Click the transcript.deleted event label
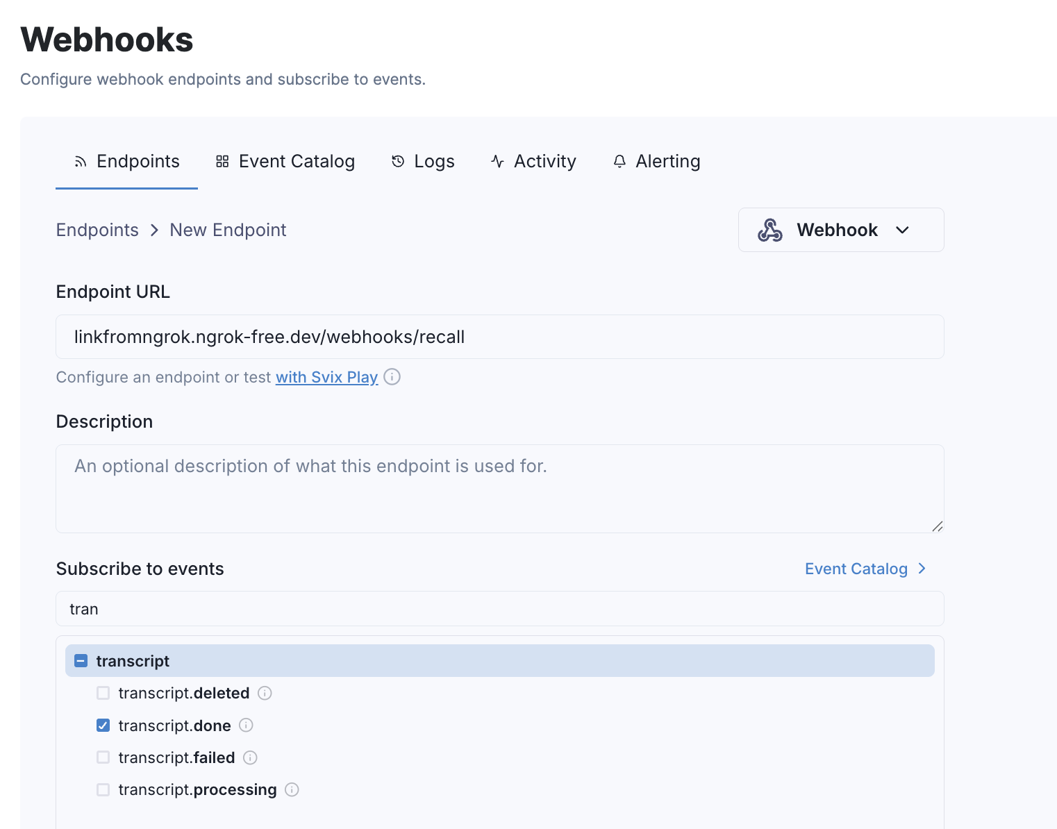Image resolution: width=1057 pixels, height=829 pixels. coord(184,693)
